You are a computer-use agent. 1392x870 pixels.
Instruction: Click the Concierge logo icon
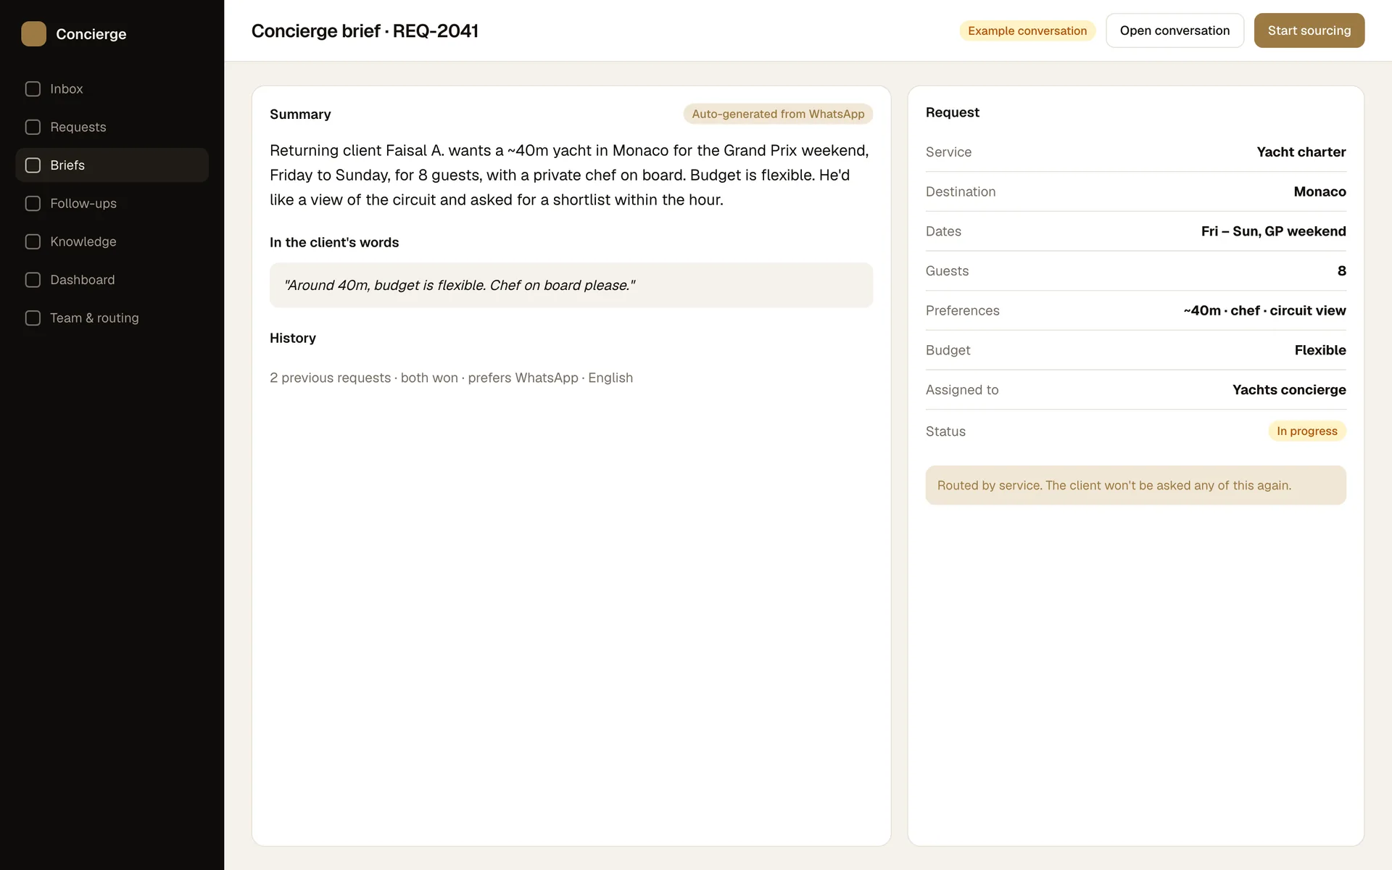click(33, 33)
